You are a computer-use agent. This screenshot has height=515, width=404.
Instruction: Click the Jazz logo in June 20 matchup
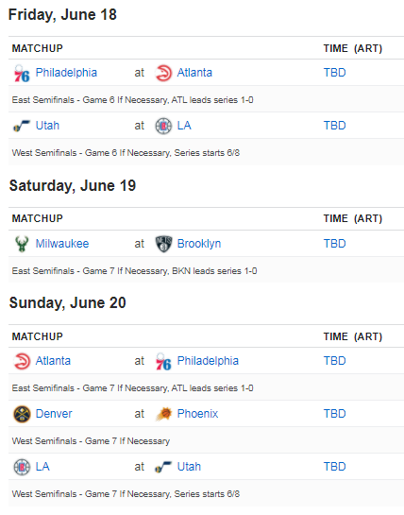[163, 467]
